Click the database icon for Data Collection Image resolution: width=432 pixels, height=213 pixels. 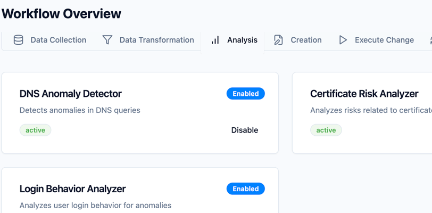[x=19, y=40]
